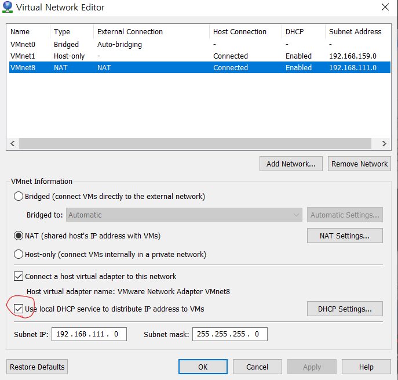Select the VMnet1 row
Screen dimensions: 398x380
pos(200,56)
